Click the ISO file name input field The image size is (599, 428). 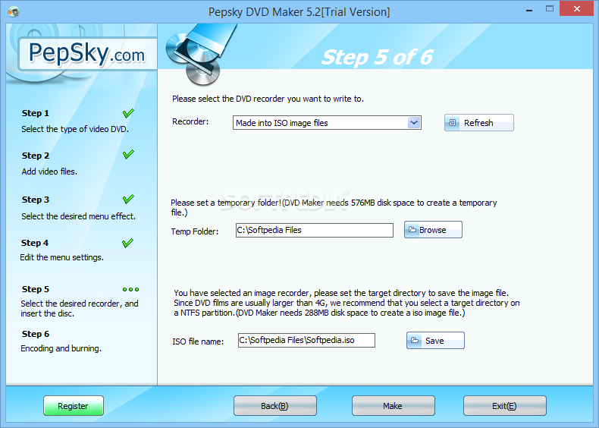(x=306, y=341)
